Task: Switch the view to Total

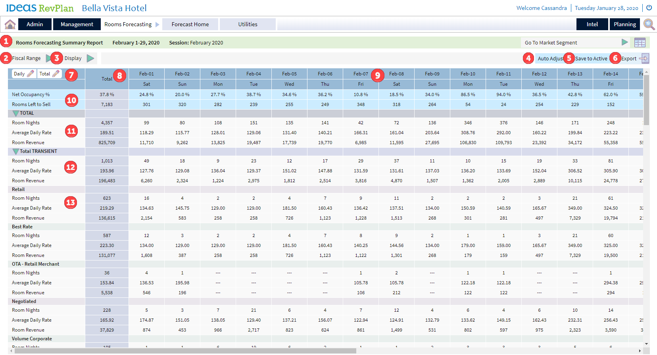Action: click(x=44, y=74)
